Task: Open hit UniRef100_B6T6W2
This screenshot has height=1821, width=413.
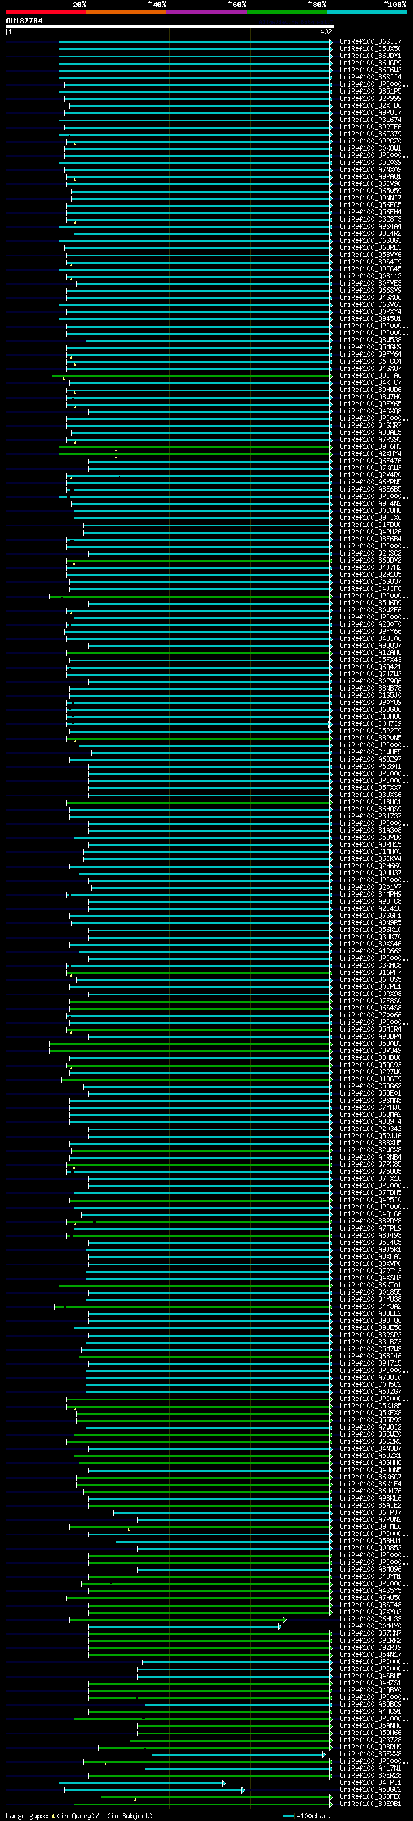Action: pos(370,70)
